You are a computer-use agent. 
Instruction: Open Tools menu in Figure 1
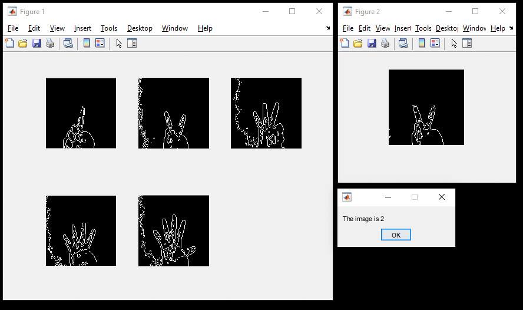tap(109, 28)
